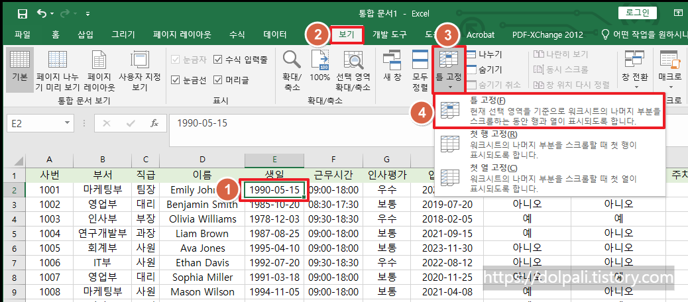688x302 pixels.
Task: Click the Redo arrow icon
Action: point(64,14)
